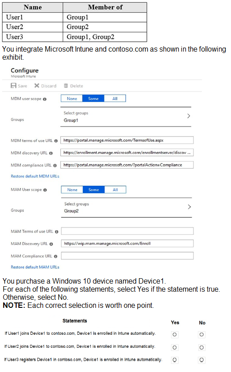This screenshot has width=231, height=372.
Task: Open MDM Select groups row showing Group1
Action: pyautogui.click(x=126, y=117)
